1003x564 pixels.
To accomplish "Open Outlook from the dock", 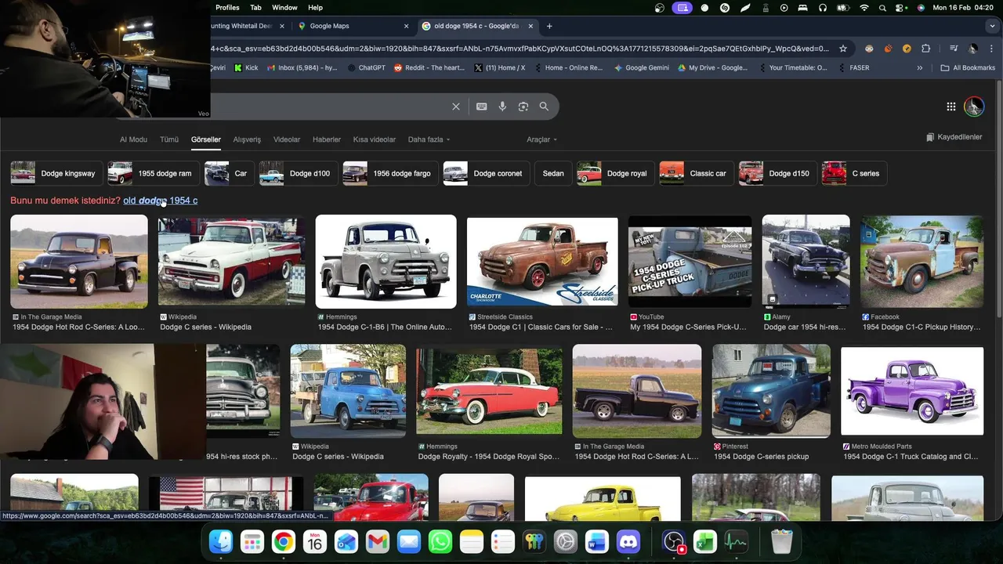I will coord(346,541).
